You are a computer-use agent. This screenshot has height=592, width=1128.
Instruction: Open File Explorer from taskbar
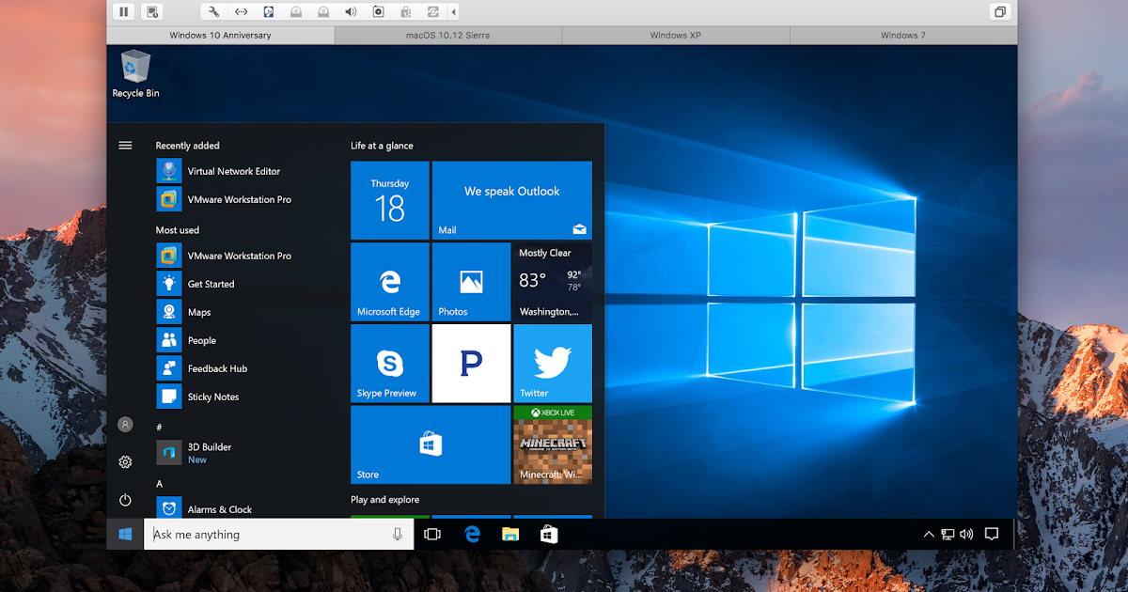(510, 534)
